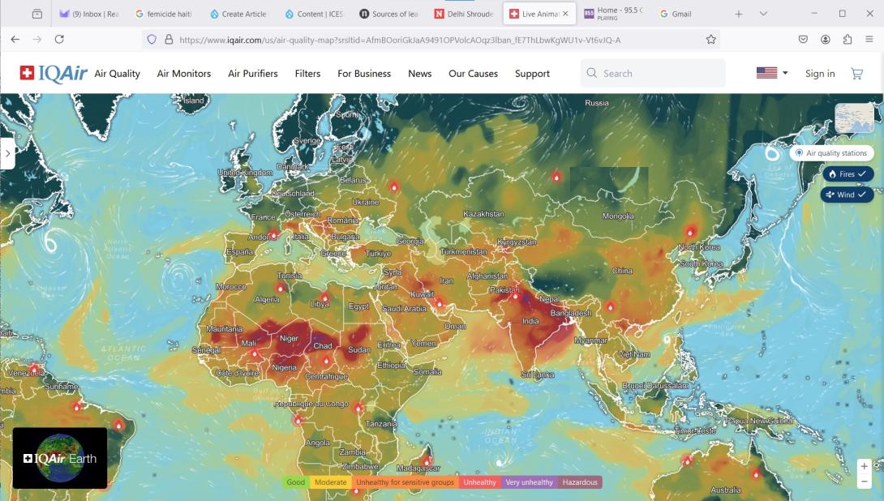Toggle the Wind layer off

pyautogui.click(x=847, y=195)
